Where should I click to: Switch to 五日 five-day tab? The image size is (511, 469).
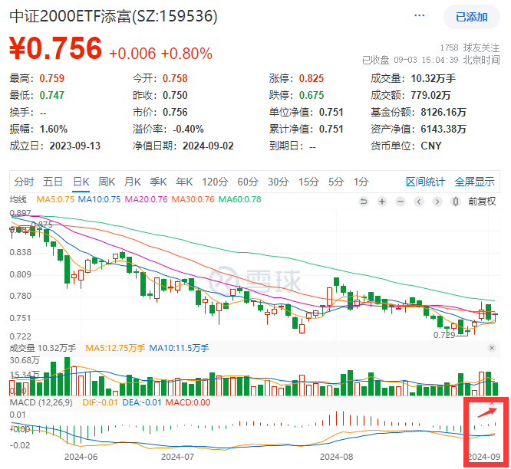click(53, 182)
